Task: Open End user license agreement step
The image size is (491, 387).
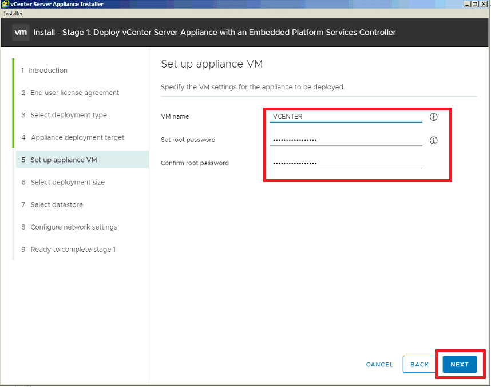Action: click(70, 93)
